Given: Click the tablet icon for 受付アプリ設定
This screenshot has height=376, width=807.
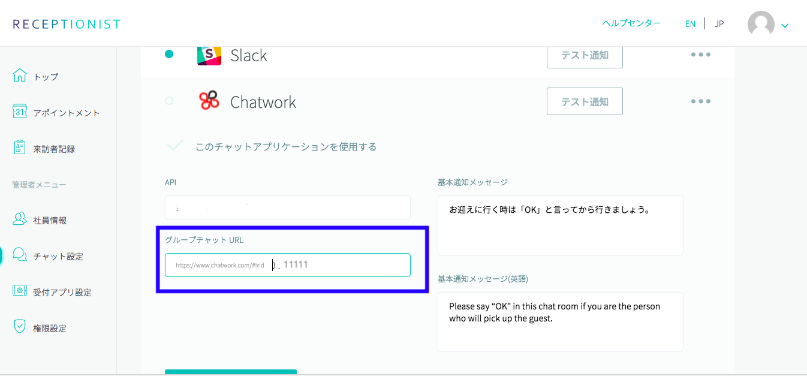Looking at the screenshot, I should point(20,291).
